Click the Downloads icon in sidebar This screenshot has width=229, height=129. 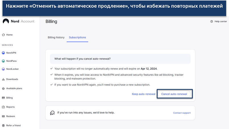pos(3,79)
